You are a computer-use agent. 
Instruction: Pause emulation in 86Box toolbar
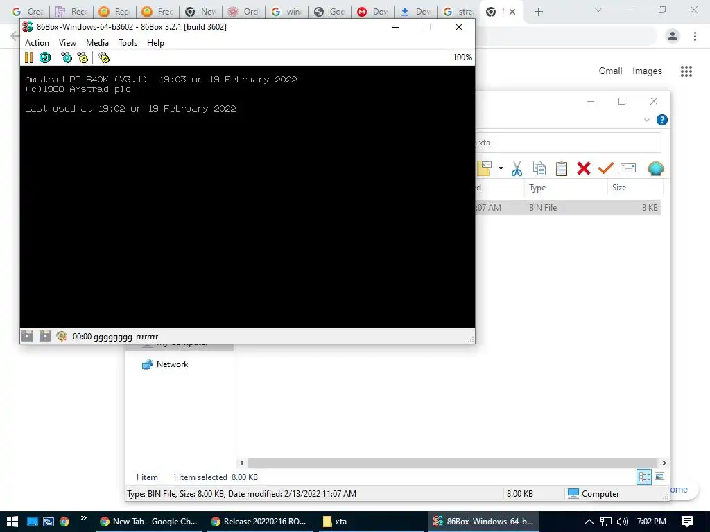(29, 57)
